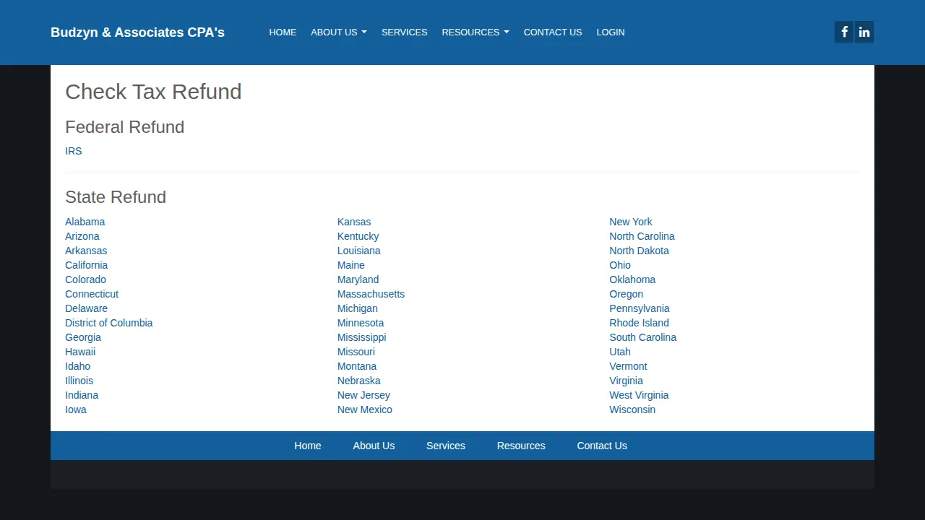Open the LinkedIn profile icon

(864, 32)
